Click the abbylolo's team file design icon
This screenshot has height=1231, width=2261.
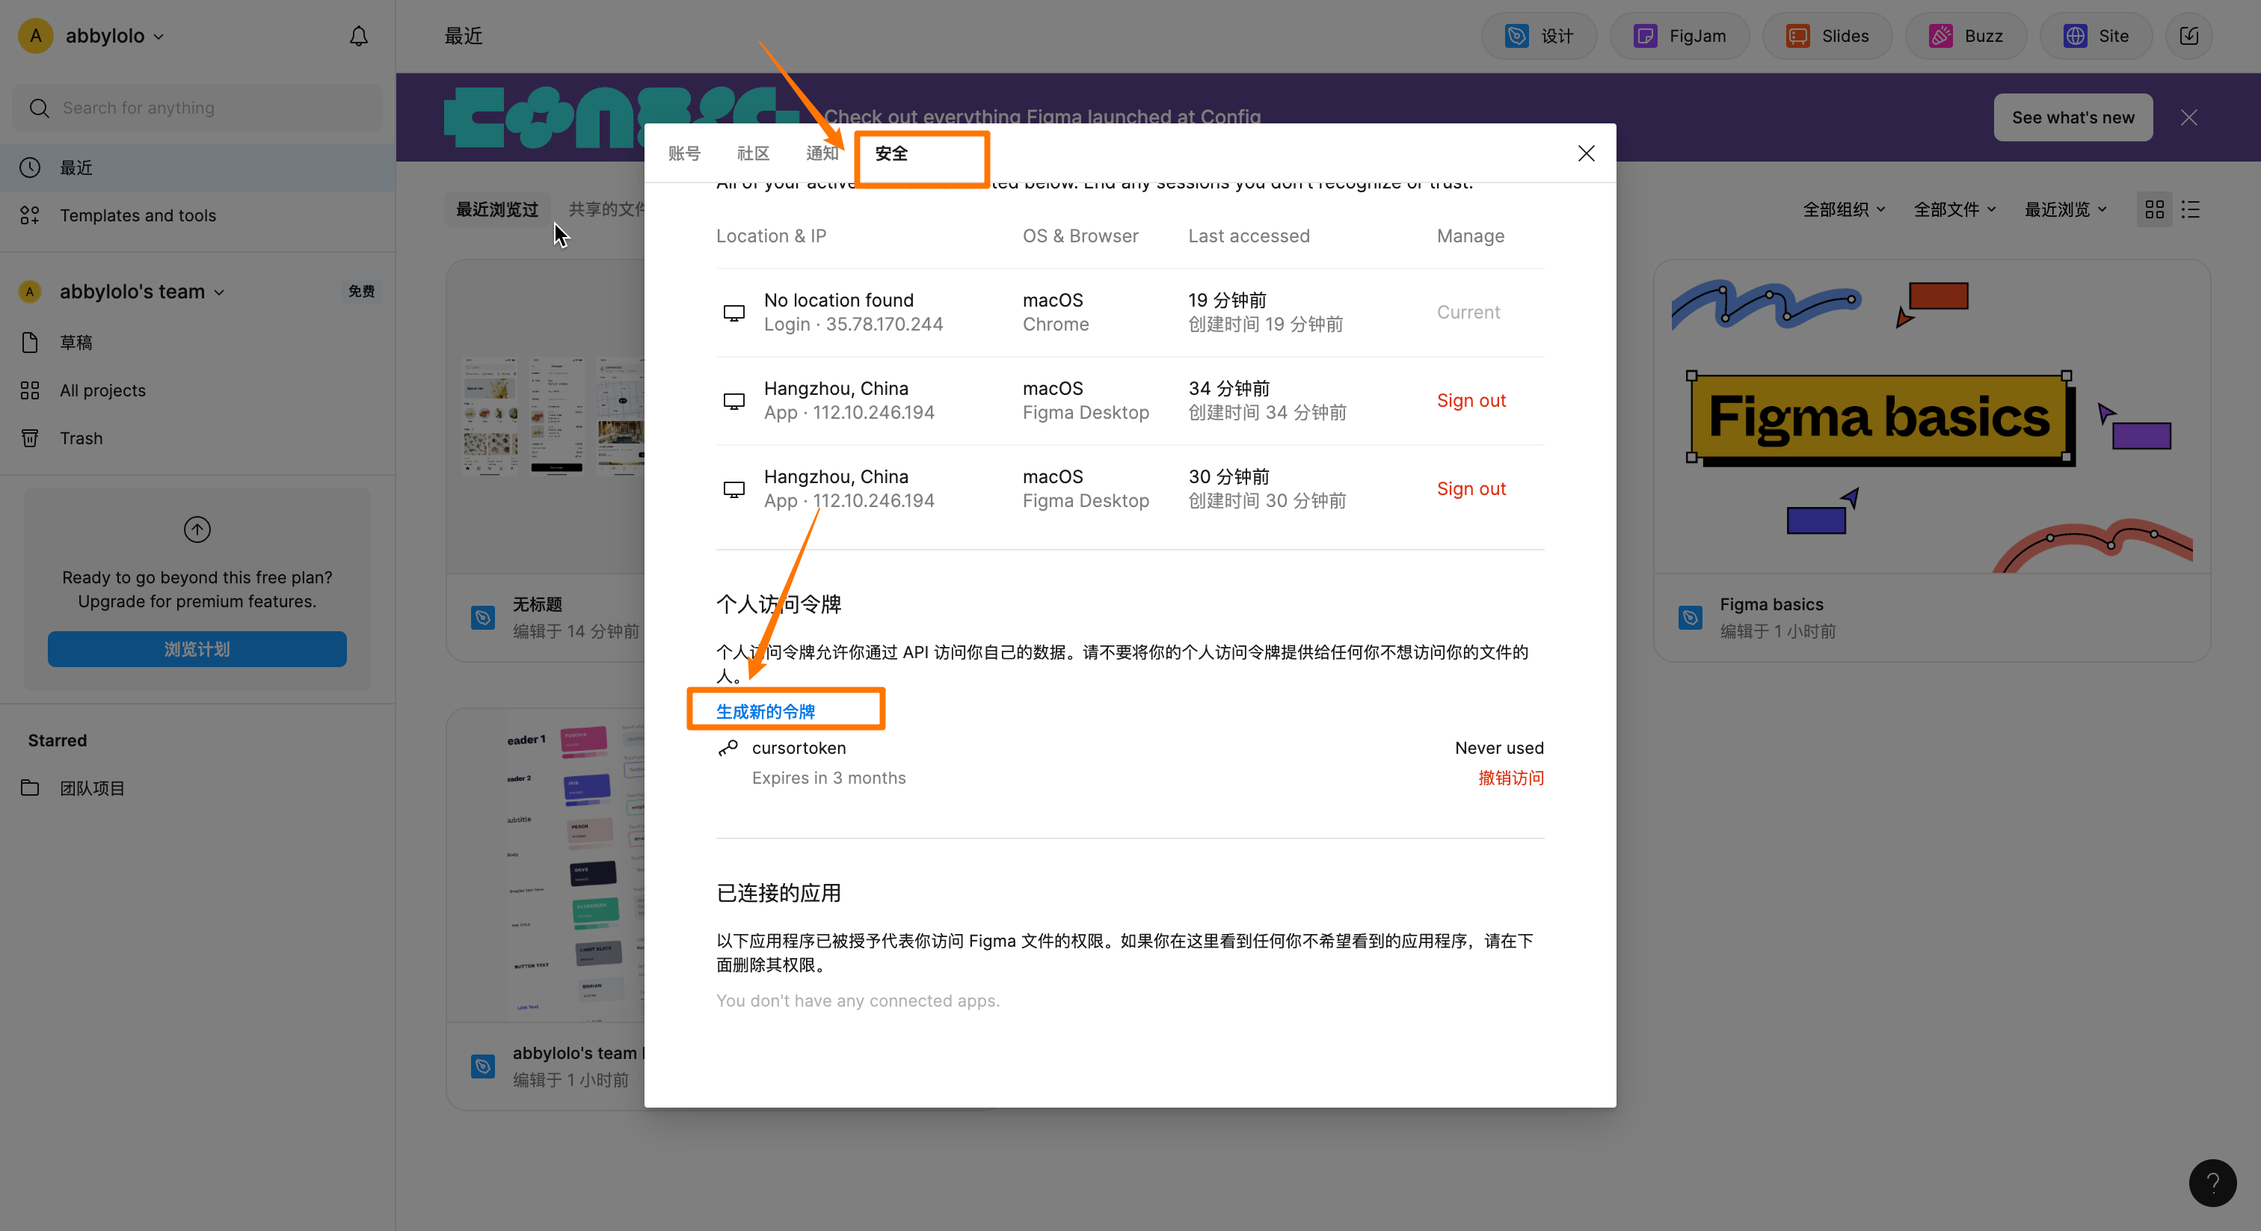pyautogui.click(x=483, y=1066)
